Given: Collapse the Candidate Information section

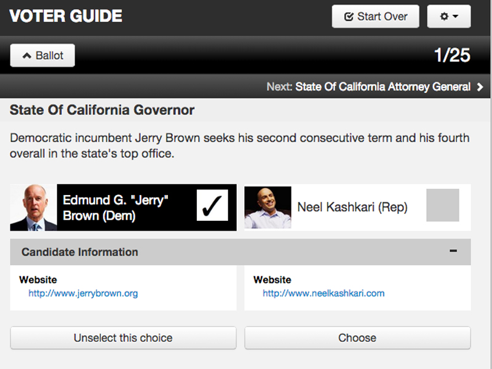Looking at the screenshot, I should (240, 252).
